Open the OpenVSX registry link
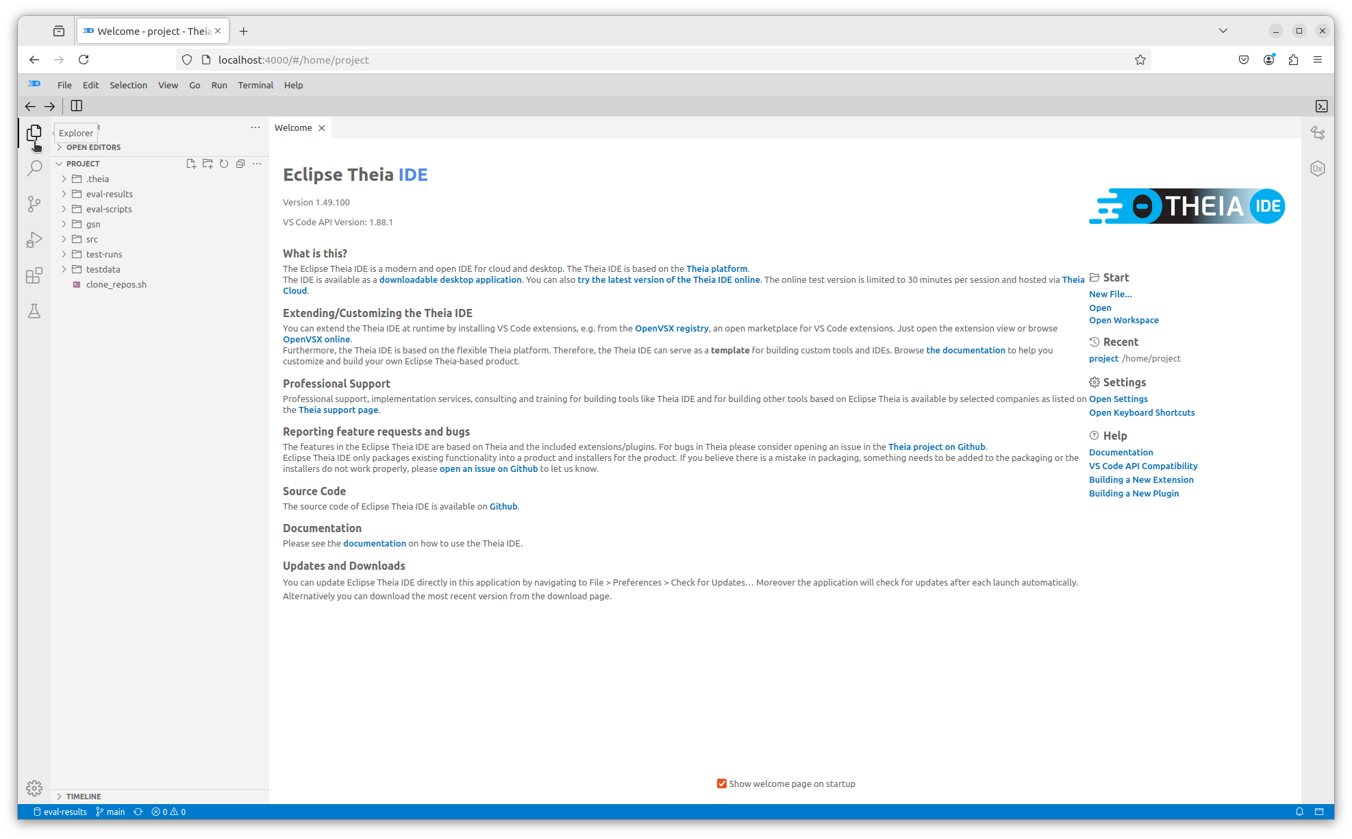The height and width of the screenshot is (839, 1352). [672, 328]
